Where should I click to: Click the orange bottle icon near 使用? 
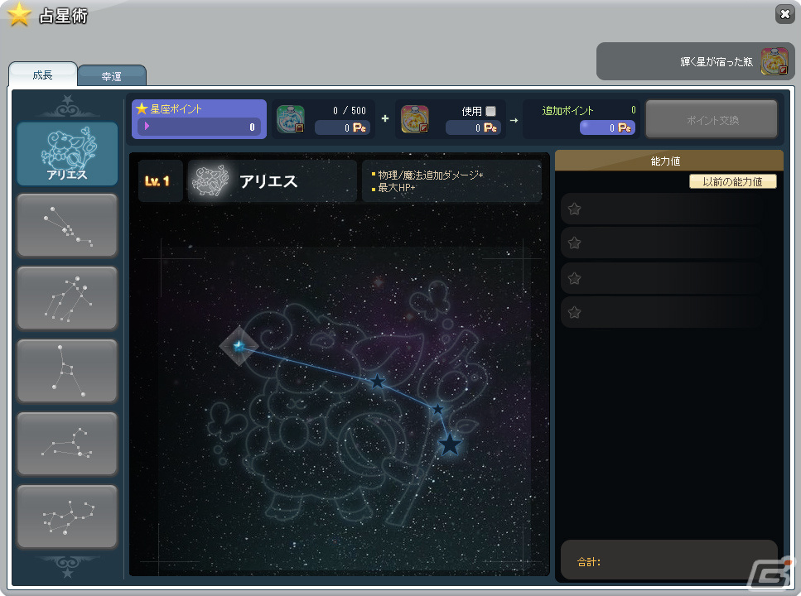[414, 119]
